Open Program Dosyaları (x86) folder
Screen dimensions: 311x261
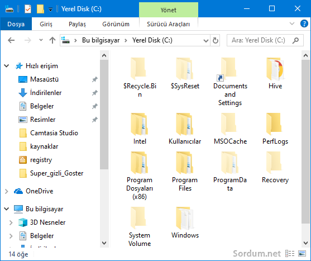[140, 175]
